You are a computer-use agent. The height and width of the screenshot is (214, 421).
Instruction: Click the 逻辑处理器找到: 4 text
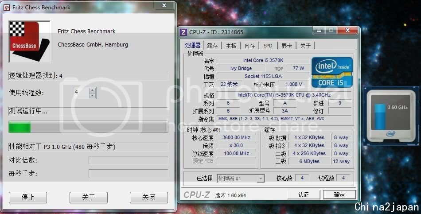click(36, 76)
